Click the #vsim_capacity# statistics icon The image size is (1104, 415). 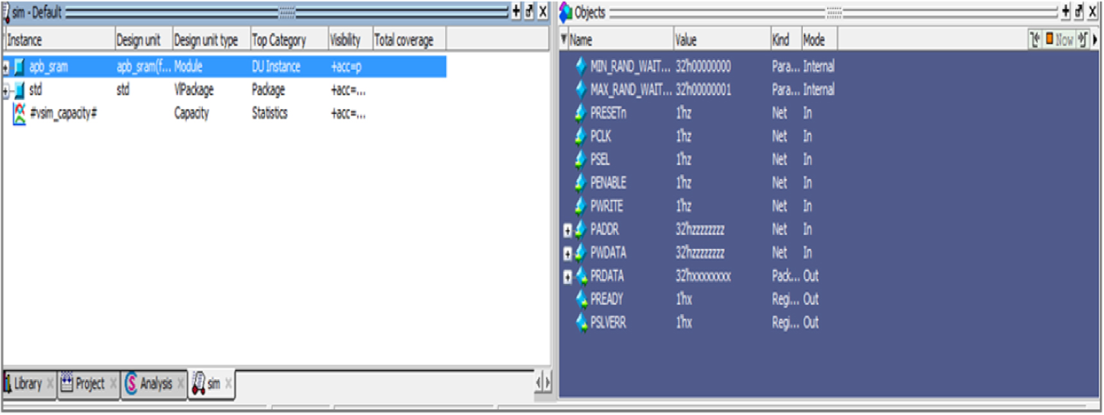[x=20, y=114]
